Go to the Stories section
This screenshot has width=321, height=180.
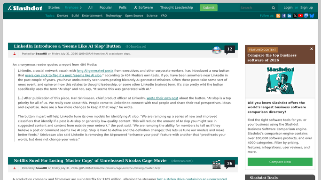54,7
